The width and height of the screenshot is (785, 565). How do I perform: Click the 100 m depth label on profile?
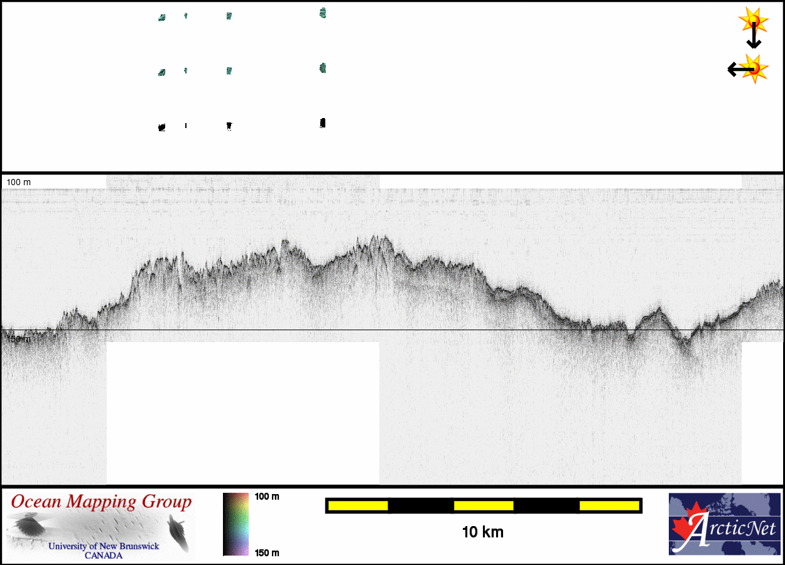[x=18, y=182]
